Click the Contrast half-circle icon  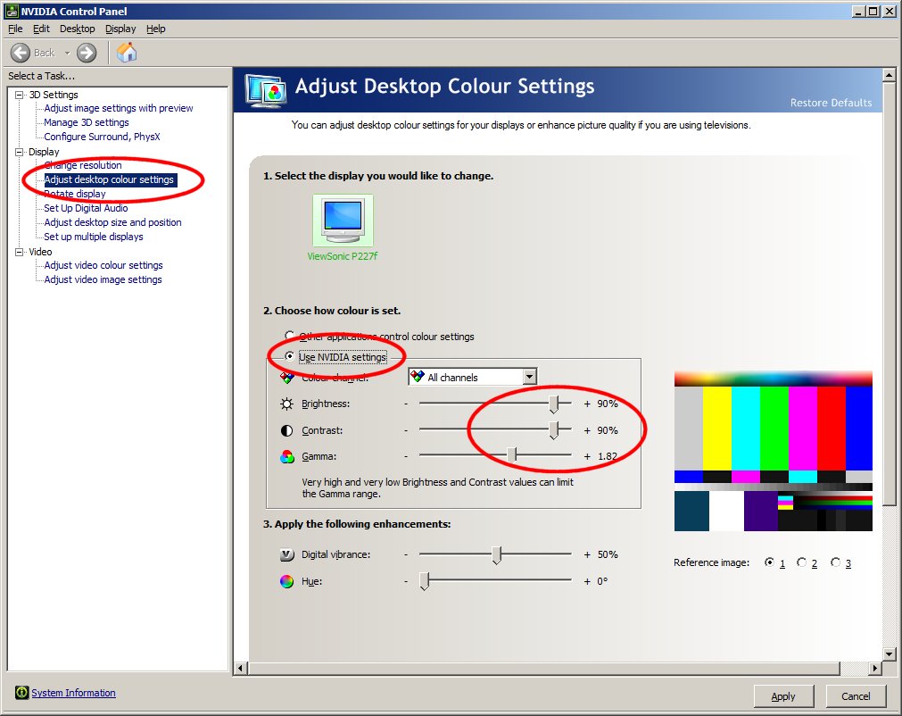[286, 430]
